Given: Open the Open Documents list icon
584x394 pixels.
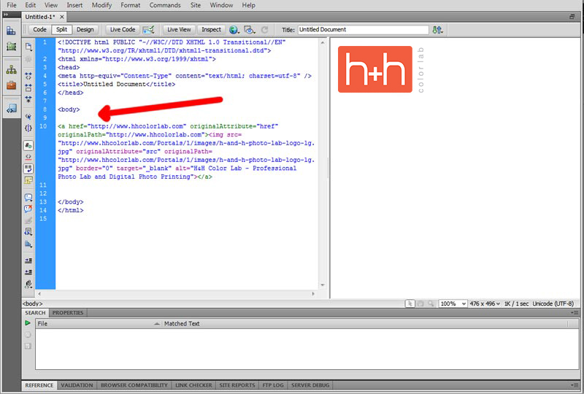Looking at the screenshot, I should (x=28, y=47).
